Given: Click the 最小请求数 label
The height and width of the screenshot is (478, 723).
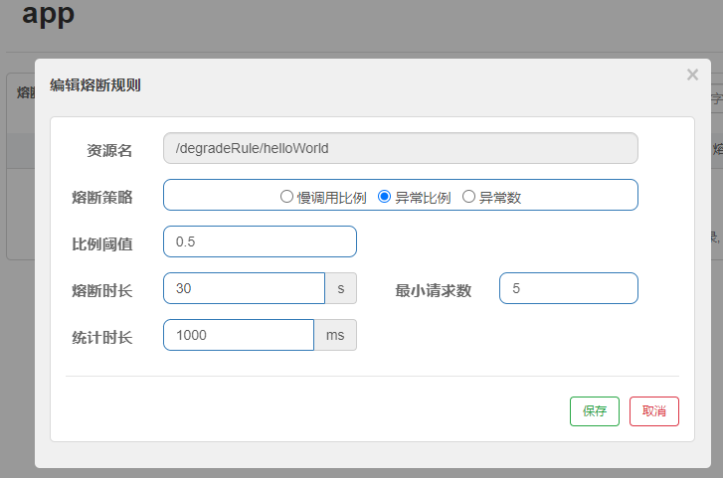Looking at the screenshot, I should tap(434, 290).
